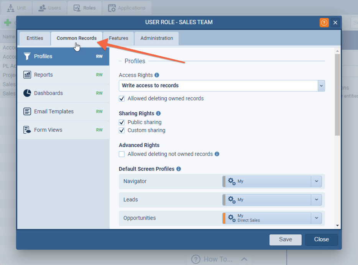This screenshot has width=358, height=265.
Task: Click the Email Templates icon
Action: 27,111
